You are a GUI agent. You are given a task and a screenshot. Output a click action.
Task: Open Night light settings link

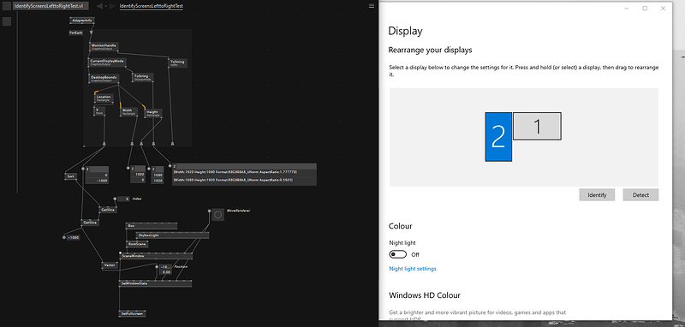pos(413,269)
